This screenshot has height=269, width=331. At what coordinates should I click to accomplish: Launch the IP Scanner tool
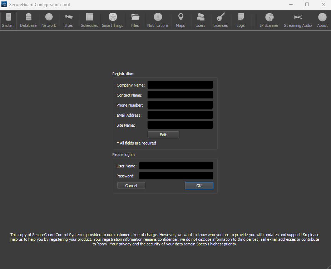[269, 20]
